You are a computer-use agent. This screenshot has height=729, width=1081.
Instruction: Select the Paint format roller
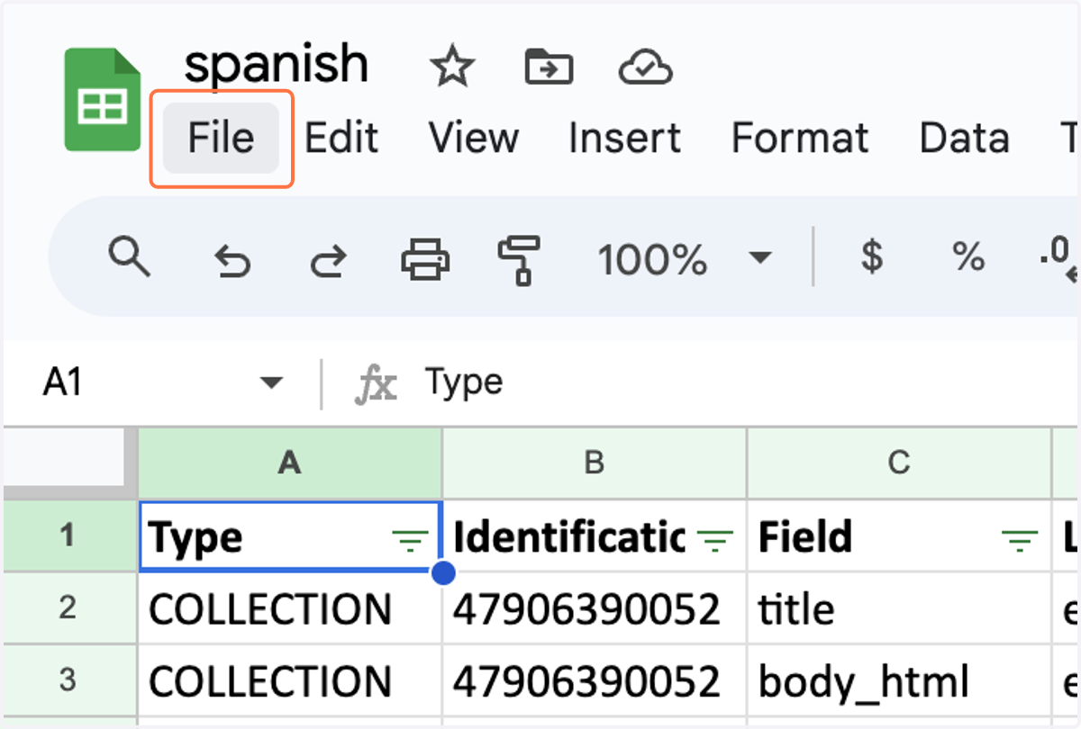[520, 259]
